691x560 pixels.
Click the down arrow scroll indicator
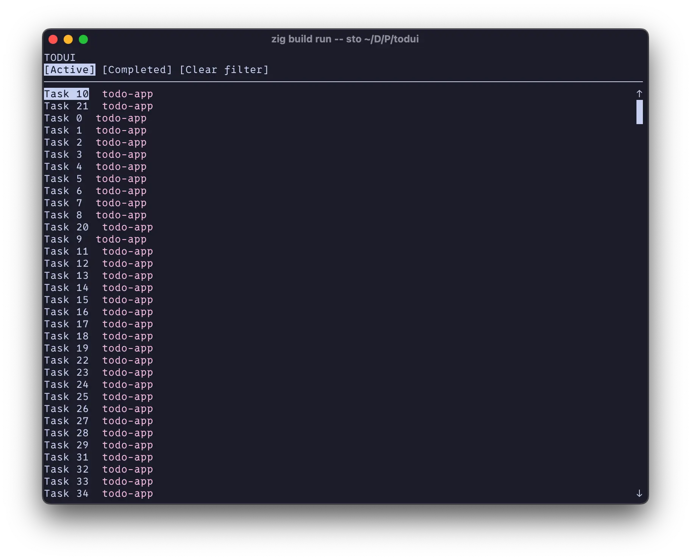click(x=639, y=493)
